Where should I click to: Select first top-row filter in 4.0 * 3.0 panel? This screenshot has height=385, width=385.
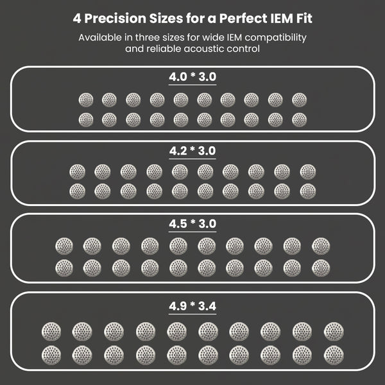85,99
